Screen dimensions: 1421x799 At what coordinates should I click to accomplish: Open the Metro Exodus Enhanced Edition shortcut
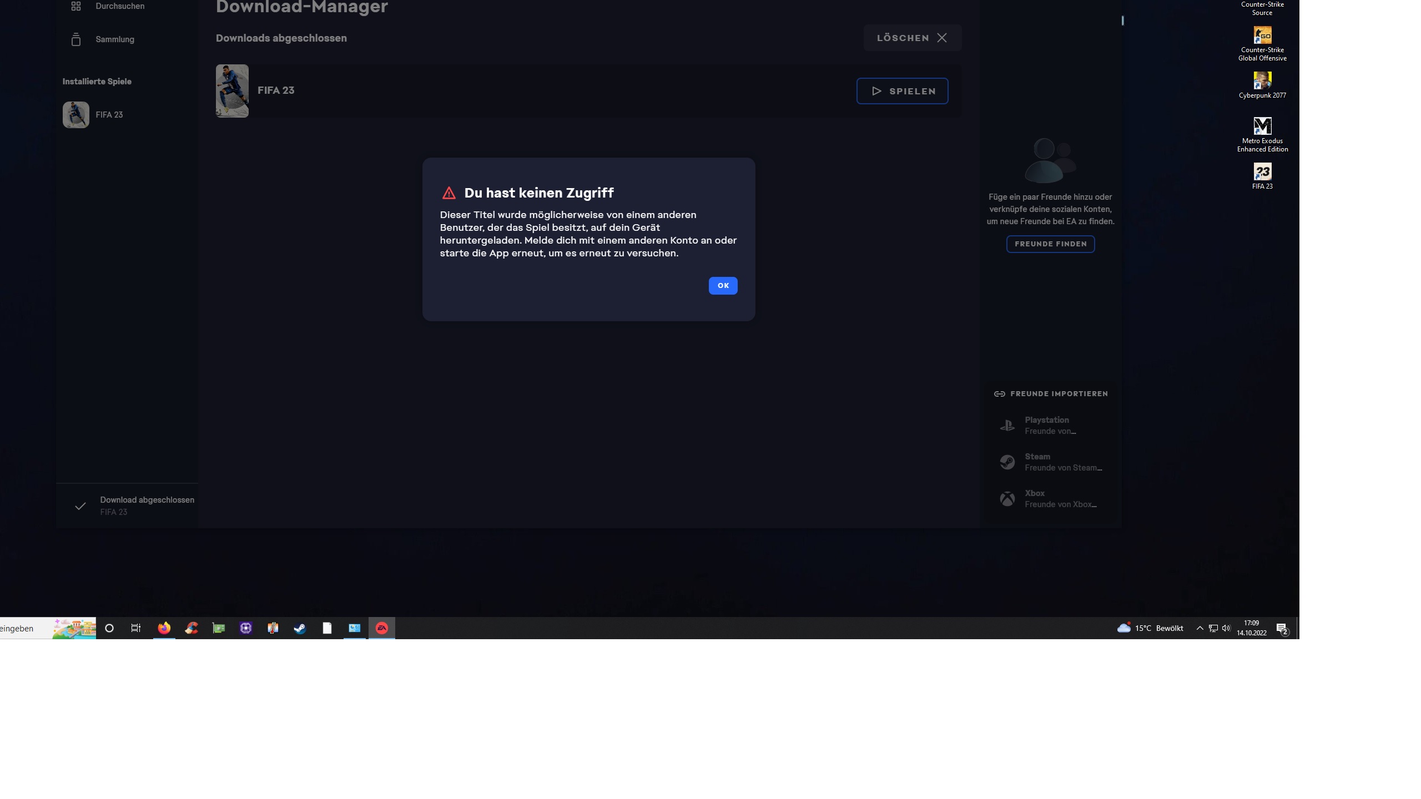click(x=1262, y=127)
